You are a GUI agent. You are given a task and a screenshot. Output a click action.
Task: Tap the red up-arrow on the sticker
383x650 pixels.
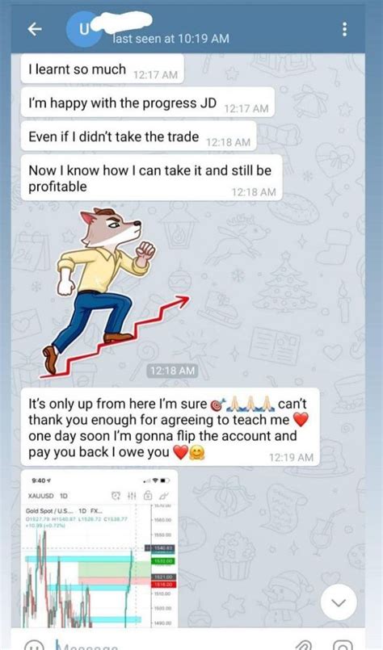tap(115, 336)
